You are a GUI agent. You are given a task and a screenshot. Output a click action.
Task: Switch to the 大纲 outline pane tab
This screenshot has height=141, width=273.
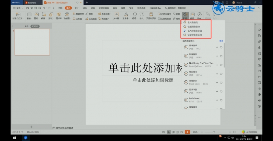(26, 26)
